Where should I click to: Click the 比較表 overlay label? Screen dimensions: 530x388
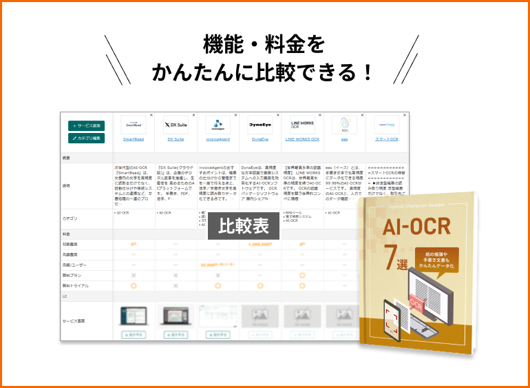pos(243,225)
